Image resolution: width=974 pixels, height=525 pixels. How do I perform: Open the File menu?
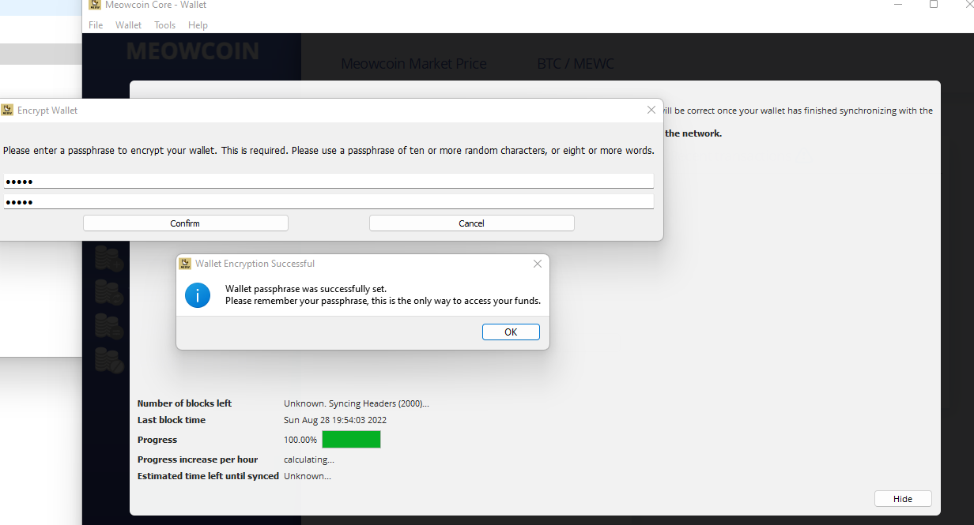96,25
